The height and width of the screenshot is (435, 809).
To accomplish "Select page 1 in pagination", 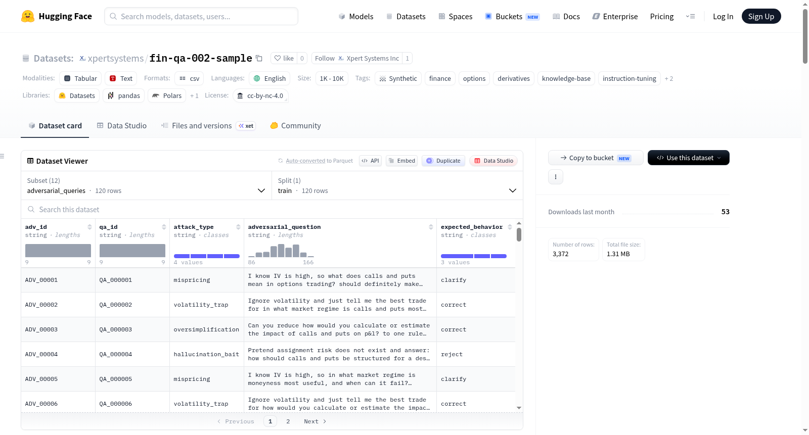I will [x=271, y=421].
